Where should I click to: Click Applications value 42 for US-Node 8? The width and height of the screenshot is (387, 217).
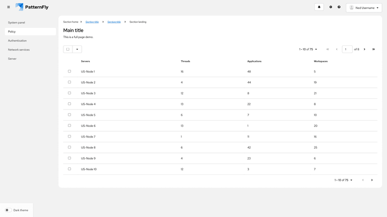pos(249,148)
